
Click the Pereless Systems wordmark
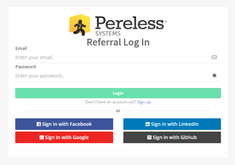point(131,26)
